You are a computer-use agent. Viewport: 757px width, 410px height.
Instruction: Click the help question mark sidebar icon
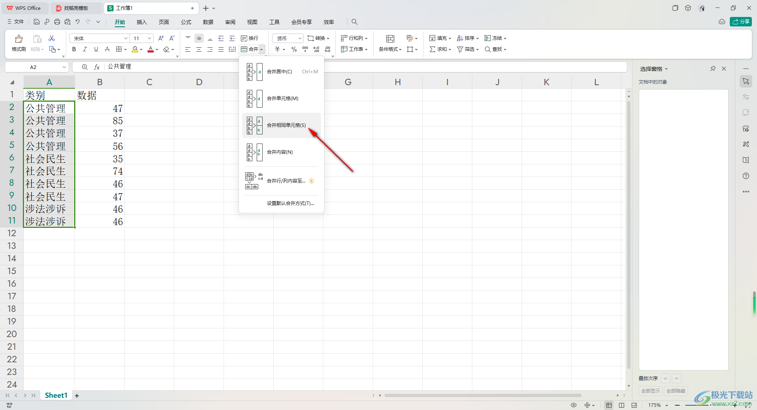[746, 176]
